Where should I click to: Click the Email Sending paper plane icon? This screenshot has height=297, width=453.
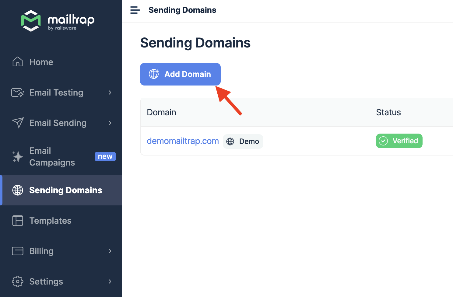17,123
